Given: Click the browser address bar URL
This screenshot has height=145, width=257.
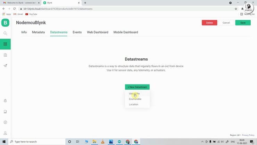Looking at the screenshot, I should coord(58,9).
